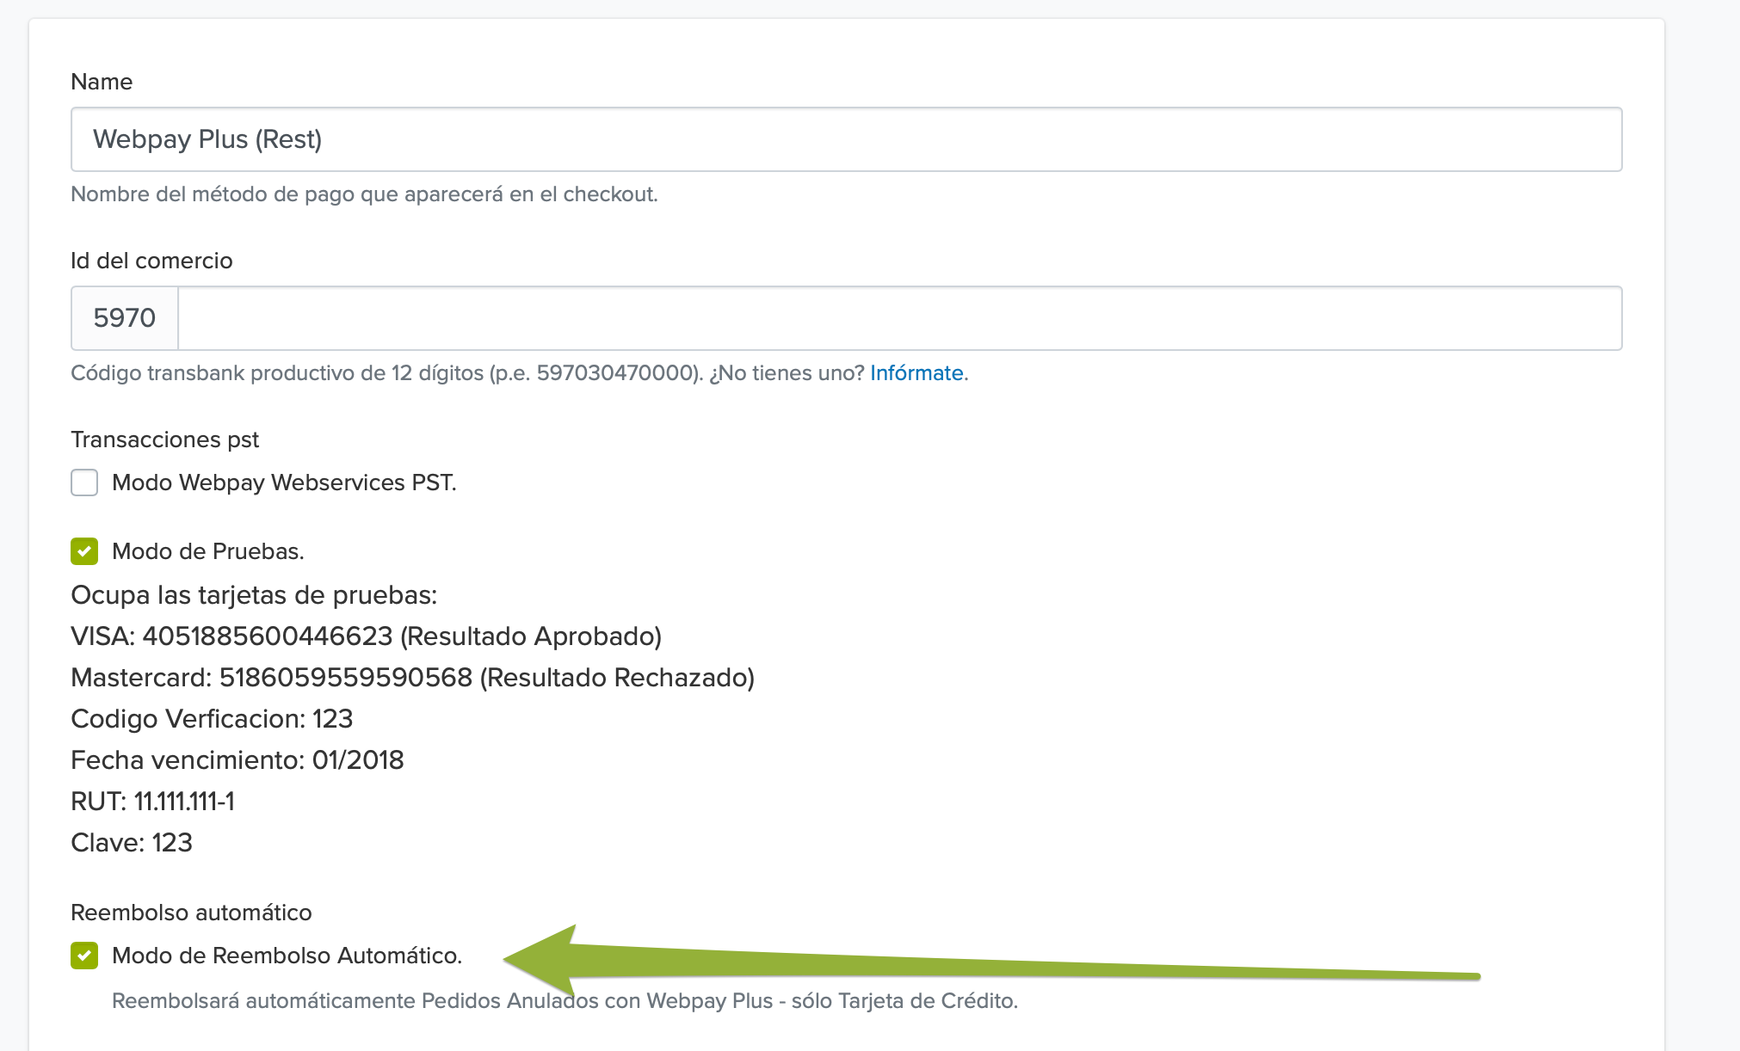
Task: Click the 'Transacciones pst' section label
Action: click(164, 439)
